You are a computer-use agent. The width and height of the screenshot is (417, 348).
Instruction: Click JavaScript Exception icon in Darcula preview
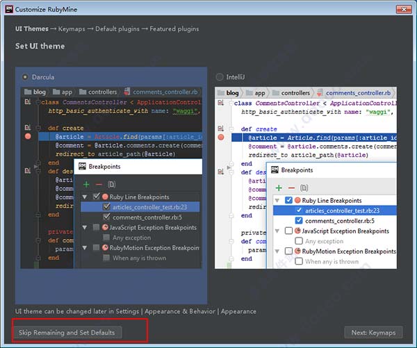106,227
